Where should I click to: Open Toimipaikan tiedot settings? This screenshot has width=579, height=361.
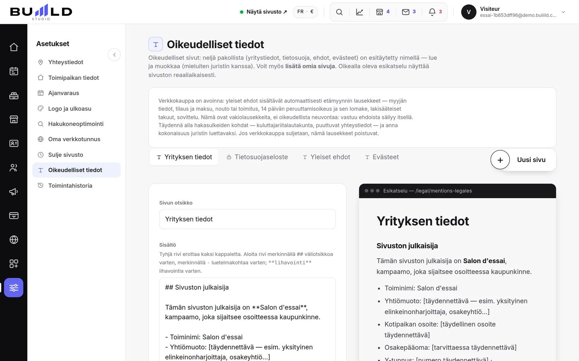tap(76, 78)
